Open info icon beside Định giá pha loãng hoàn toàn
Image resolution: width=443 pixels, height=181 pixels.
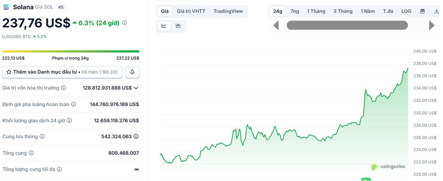click(x=74, y=104)
